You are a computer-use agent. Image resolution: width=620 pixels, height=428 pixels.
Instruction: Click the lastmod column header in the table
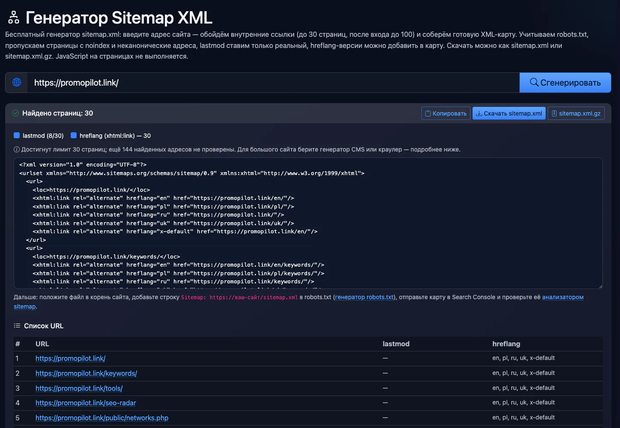[x=396, y=344]
